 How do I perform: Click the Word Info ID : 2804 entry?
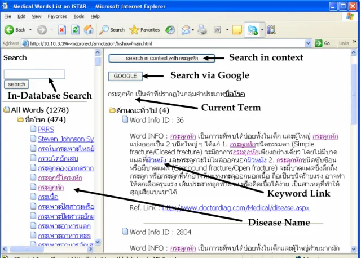[x=160, y=232]
